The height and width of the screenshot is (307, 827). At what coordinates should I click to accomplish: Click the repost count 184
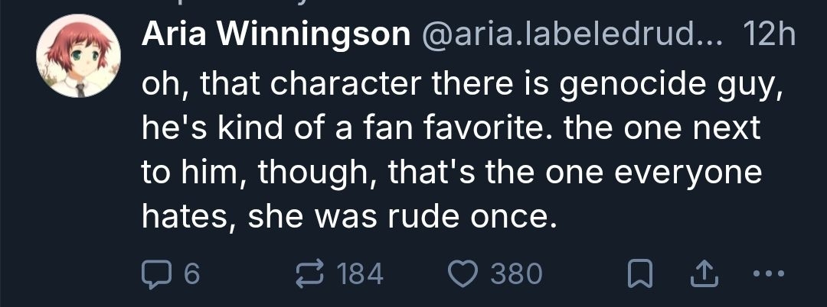click(x=360, y=273)
